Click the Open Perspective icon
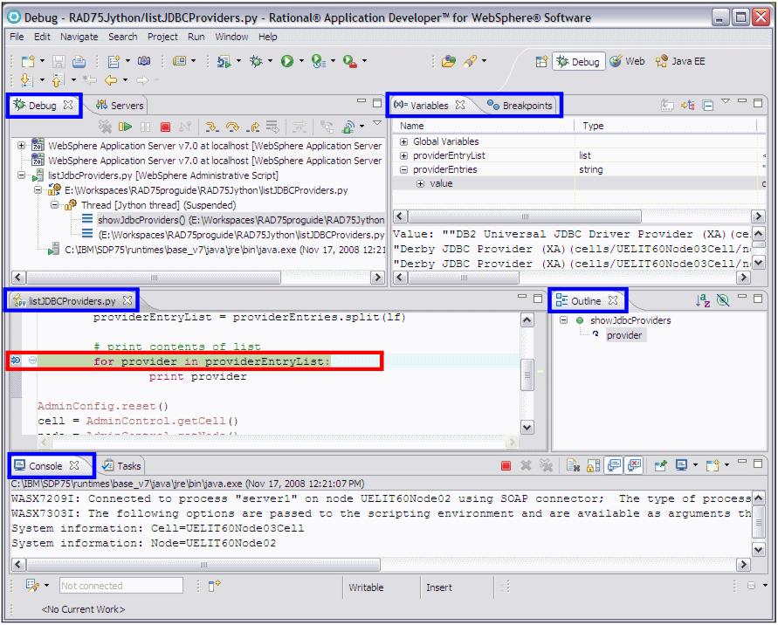 [541, 61]
